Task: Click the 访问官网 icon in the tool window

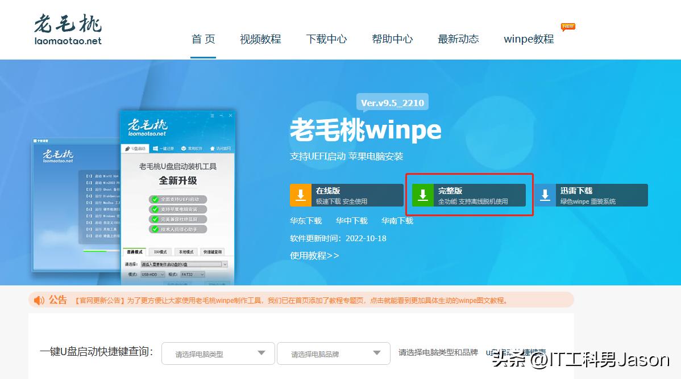Action: (x=211, y=148)
